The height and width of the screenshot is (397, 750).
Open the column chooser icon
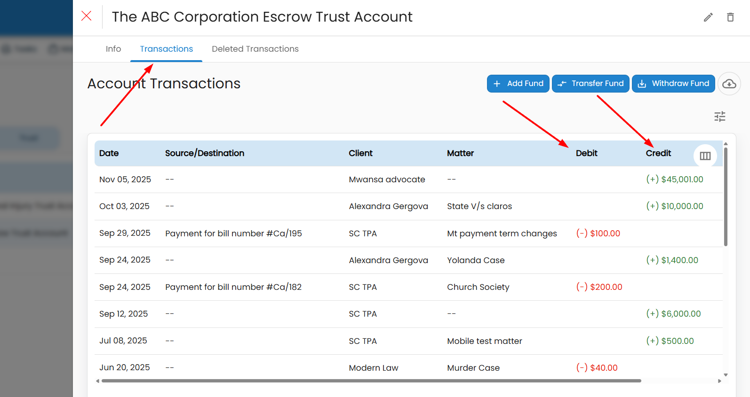[x=705, y=156]
